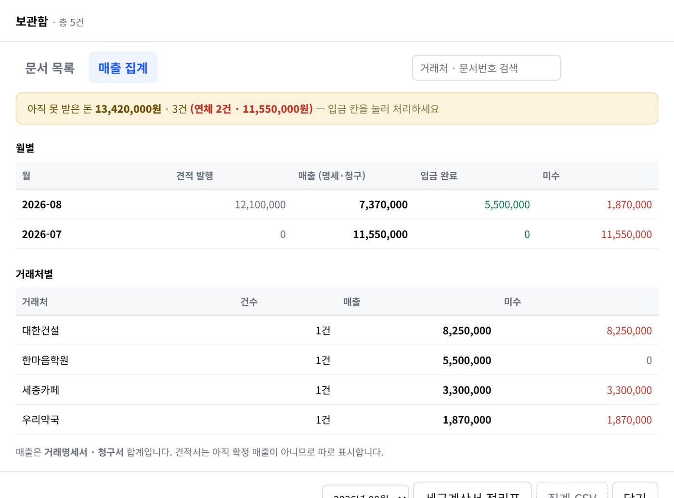Click the 매출 (명세·청구) column header
This screenshot has height=498, width=674.
pyautogui.click(x=332, y=176)
